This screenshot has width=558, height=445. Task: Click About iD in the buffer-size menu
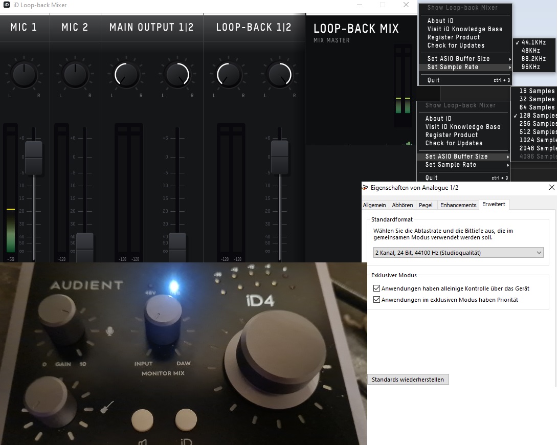click(x=463, y=119)
